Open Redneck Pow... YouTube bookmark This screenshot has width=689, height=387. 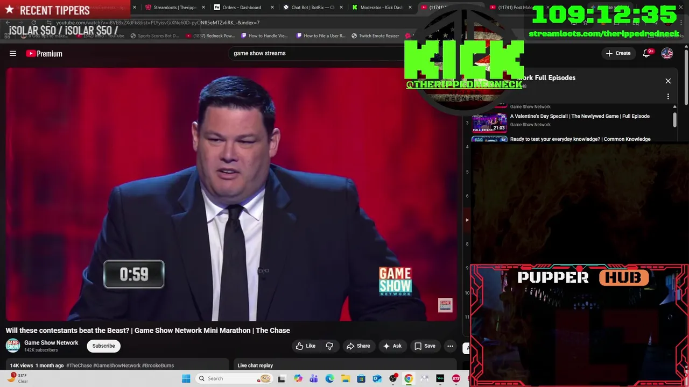[210, 36]
